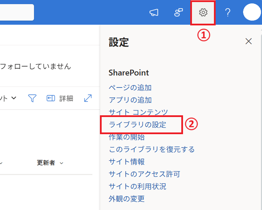Click the フォローしていません text
This screenshot has height=210, width=262.
(35, 66)
